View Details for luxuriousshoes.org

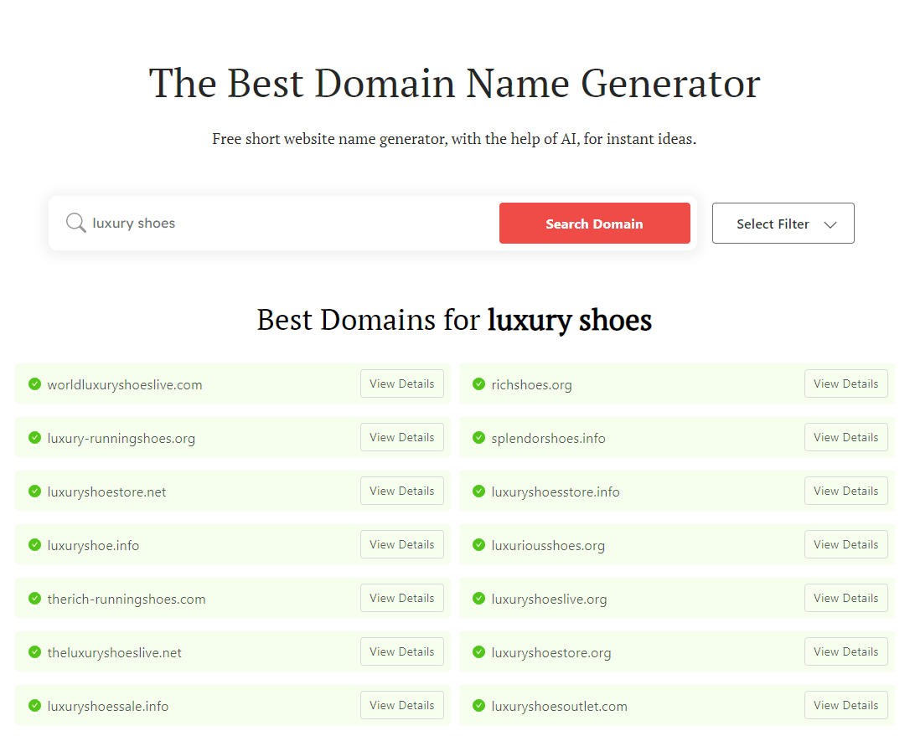click(846, 545)
